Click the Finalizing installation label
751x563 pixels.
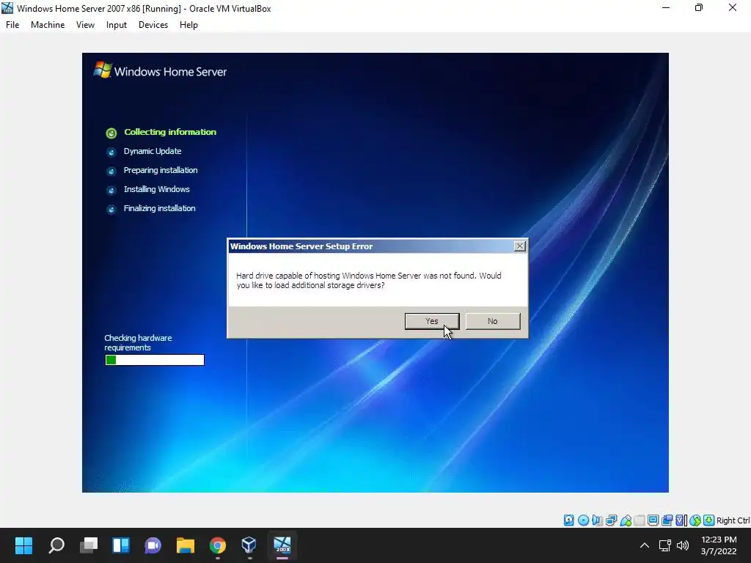coord(159,209)
